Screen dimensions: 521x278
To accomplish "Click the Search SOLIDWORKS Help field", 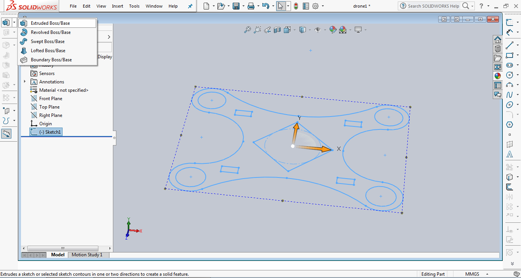I will [x=433, y=6].
